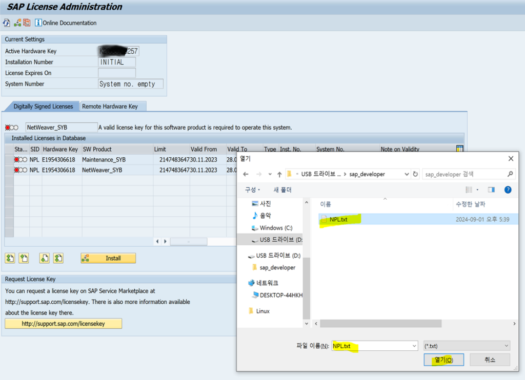Click the sap_developer search box
This screenshot has height=380, width=525.
pyautogui.click(x=468, y=174)
